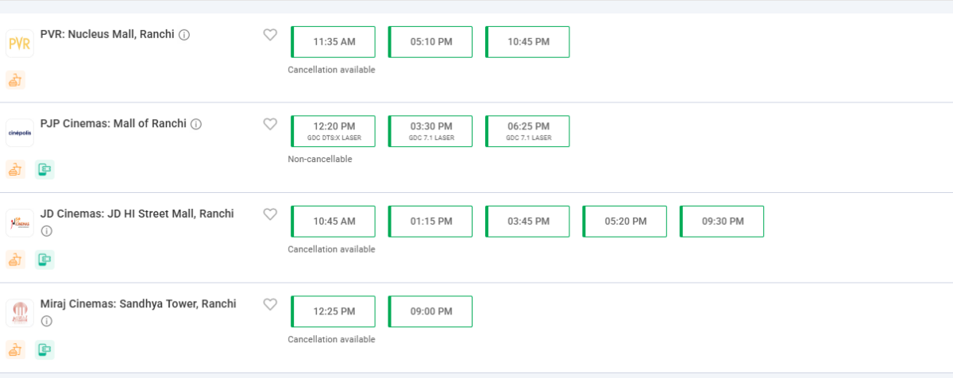Click info icon beside PJP Cinemas name
The width and height of the screenshot is (953, 378).
click(x=196, y=124)
